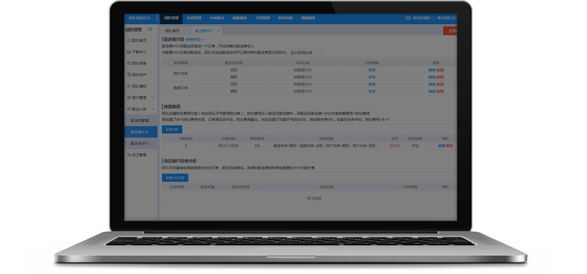Viewport: 587px width, 274px height.
Task: Open the 新消息通知 envelope icon
Action: (x=408, y=18)
